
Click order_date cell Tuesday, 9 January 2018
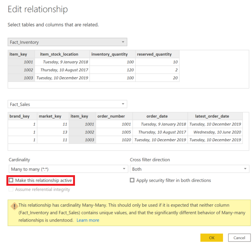pos(160,124)
